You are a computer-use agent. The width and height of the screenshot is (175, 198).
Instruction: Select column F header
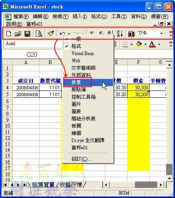[x=138, y=62]
